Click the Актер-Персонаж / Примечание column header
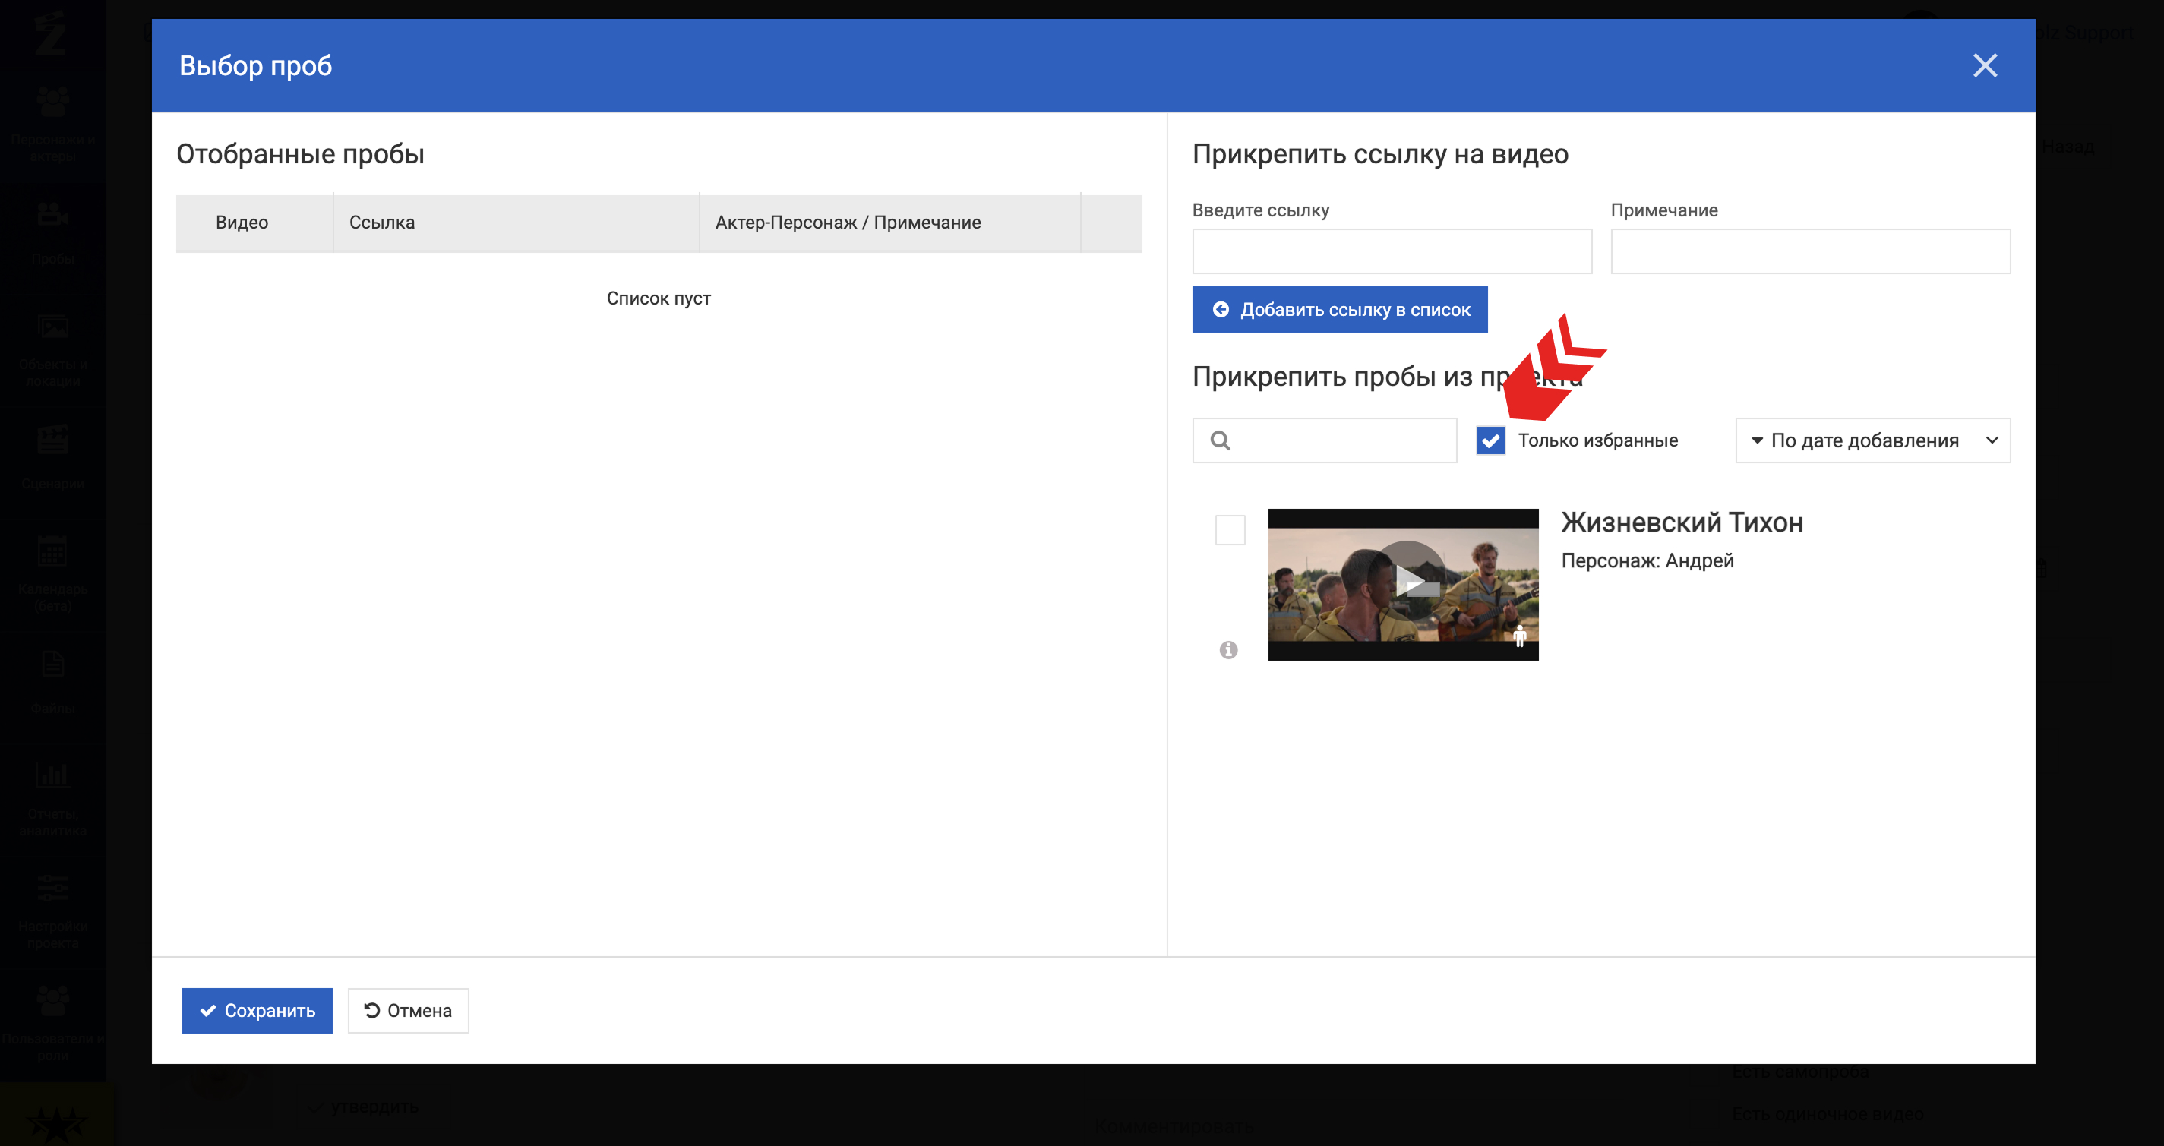This screenshot has height=1146, width=2164. pos(848,223)
